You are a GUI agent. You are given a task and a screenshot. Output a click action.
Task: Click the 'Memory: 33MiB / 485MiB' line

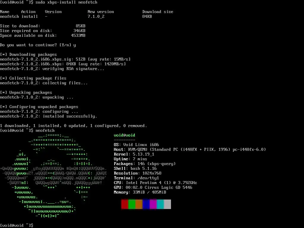pos(140,192)
